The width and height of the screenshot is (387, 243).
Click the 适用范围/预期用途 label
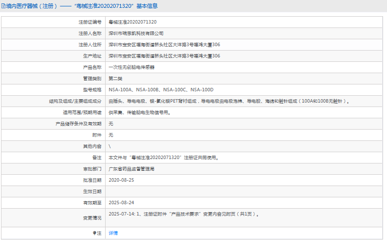(x=82, y=112)
